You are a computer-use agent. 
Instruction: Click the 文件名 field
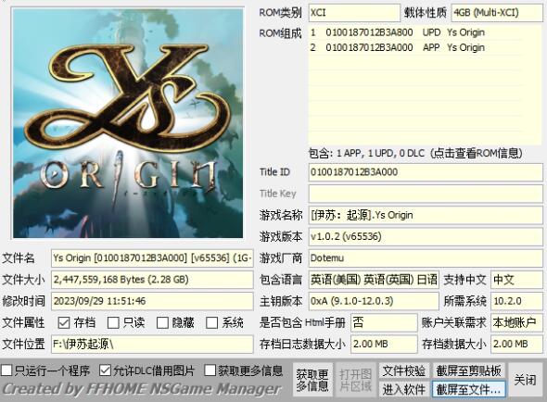tap(152, 258)
